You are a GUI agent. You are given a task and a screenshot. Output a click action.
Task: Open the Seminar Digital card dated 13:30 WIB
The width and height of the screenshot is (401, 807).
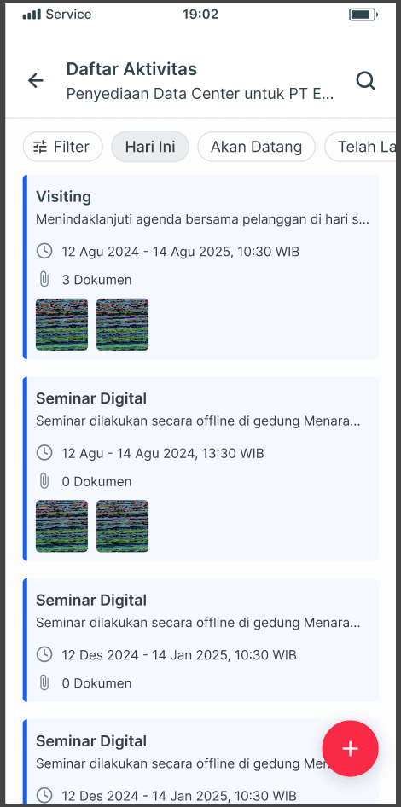(x=200, y=468)
